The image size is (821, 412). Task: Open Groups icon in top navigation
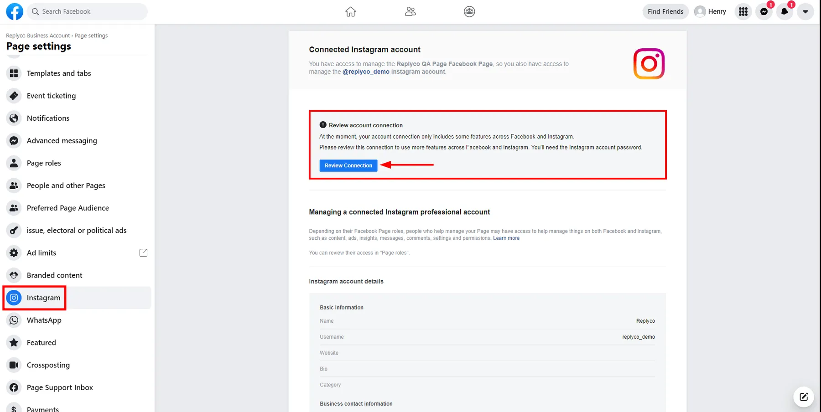click(x=469, y=11)
